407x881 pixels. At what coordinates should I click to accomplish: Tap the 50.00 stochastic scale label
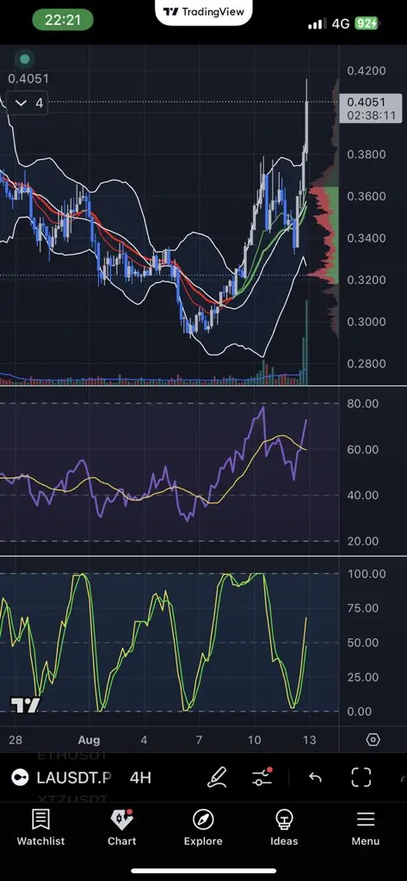(362, 642)
